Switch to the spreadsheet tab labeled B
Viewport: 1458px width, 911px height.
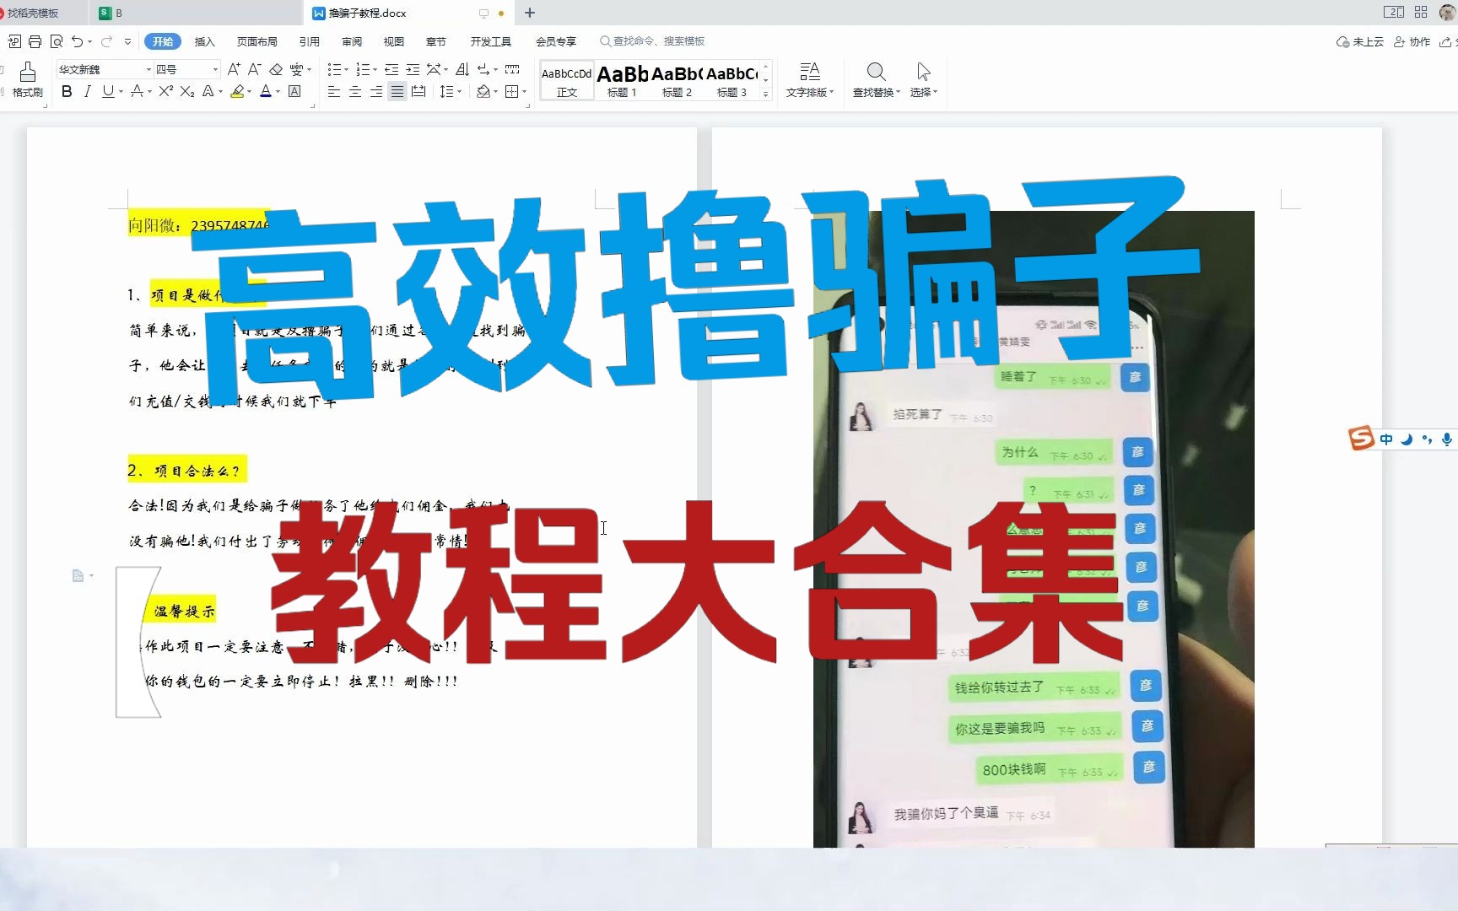(x=196, y=13)
